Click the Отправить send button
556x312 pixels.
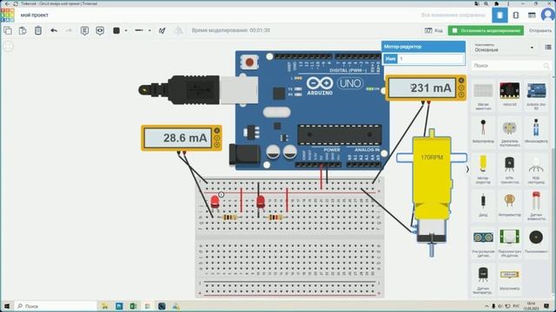click(540, 31)
